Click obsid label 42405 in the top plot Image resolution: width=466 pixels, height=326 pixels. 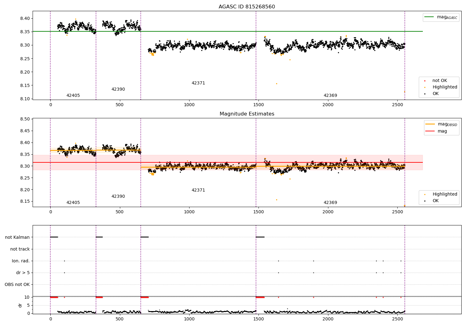point(73,96)
